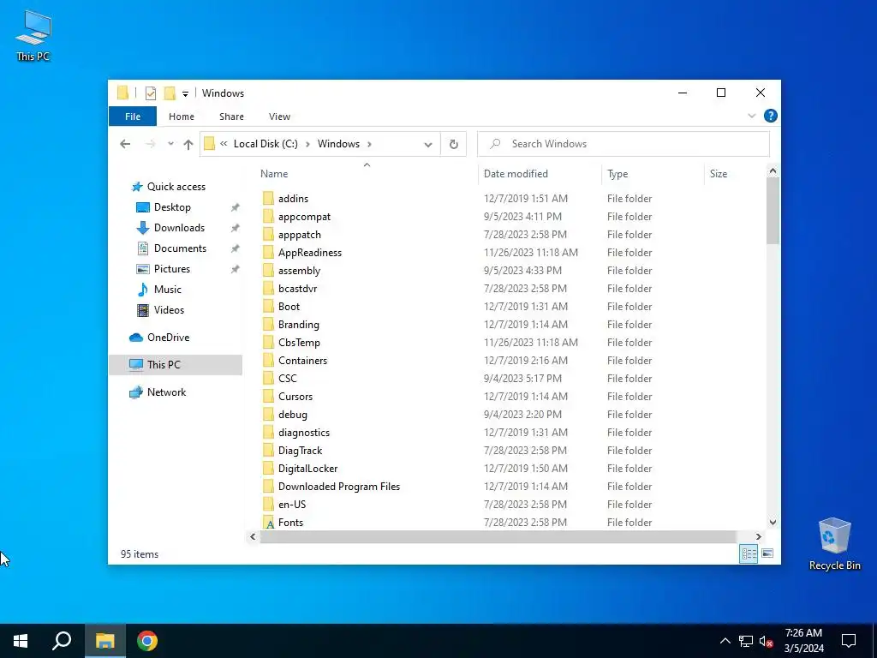Click the horizontal scrollbar right arrow

[759, 536]
